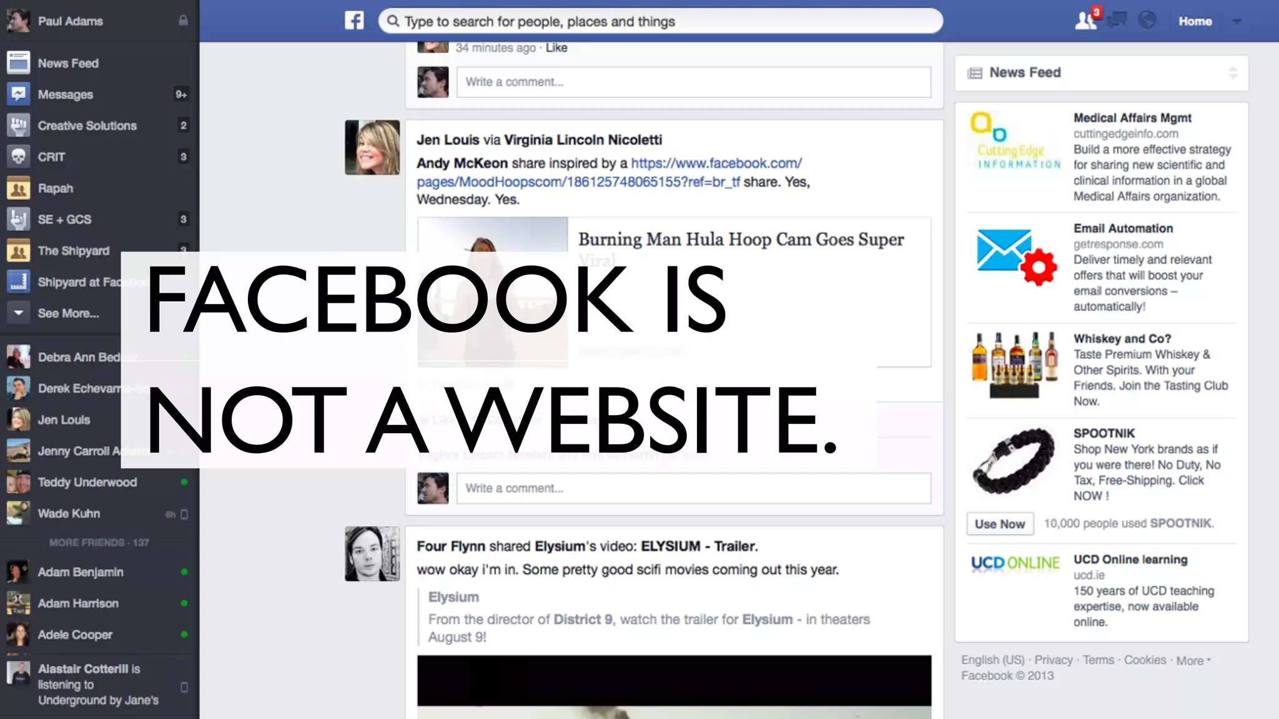Image resolution: width=1279 pixels, height=719 pixels.
Task: Click the News Feed list icon in right panel
Action: pos(975,73)
